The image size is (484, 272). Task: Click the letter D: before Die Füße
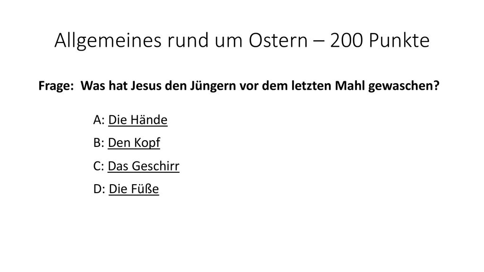click(x=99, y=189)
